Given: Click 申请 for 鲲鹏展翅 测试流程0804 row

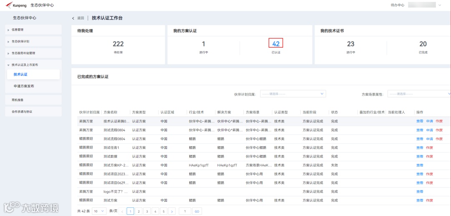Looking at the screenshot, I should 429,139.
